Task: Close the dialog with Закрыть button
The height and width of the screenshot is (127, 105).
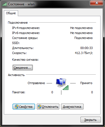Action: [91, 120]
